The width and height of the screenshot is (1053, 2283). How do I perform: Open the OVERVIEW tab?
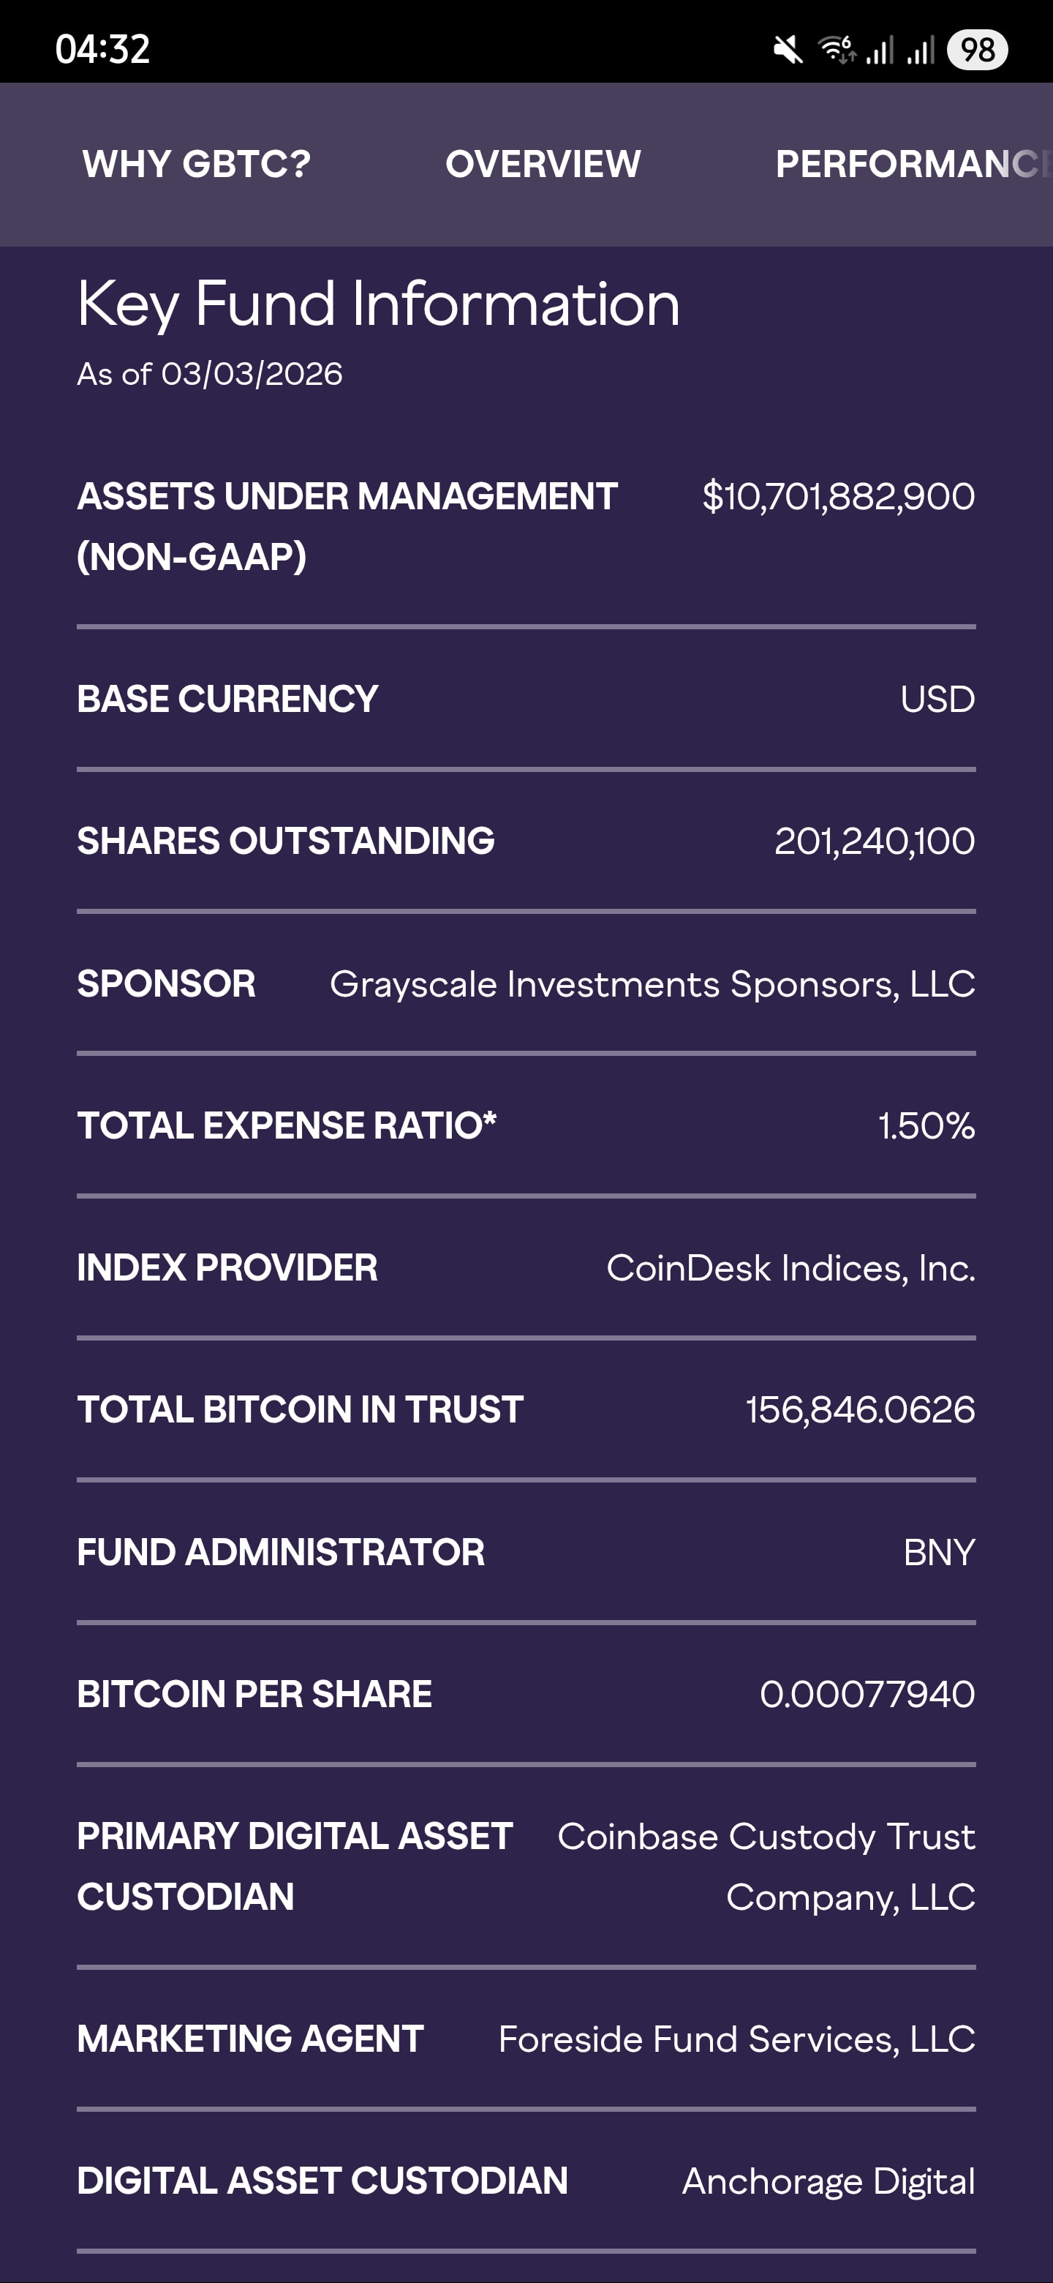tap(543, 164)
